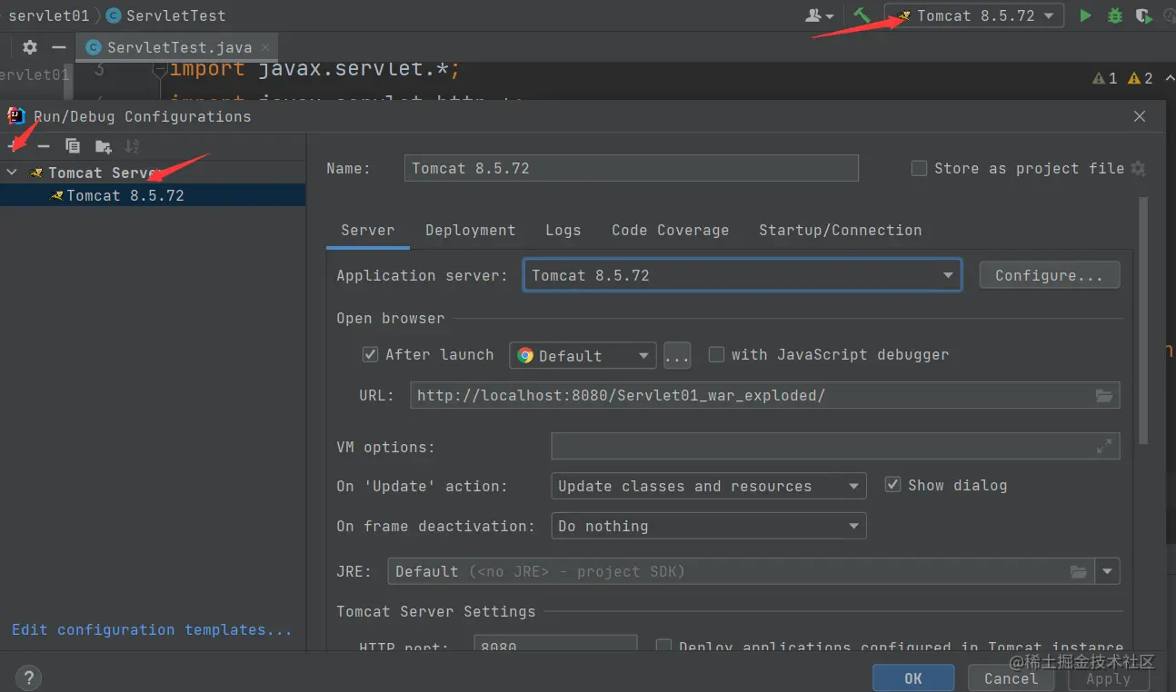The height and width of the screenshot is (692, 1176).
Task: Open the Default browser dropdown
Action: (583, 355)
